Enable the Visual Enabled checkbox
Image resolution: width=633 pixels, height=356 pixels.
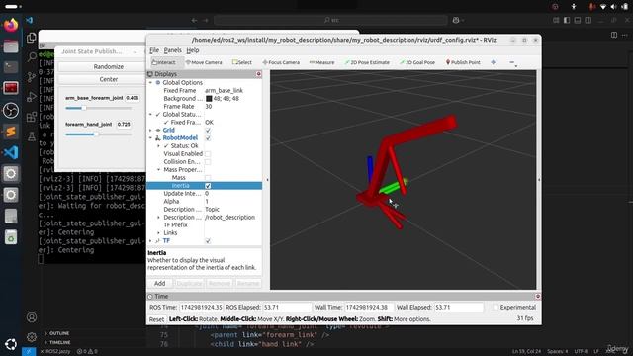click(x=208, y=154)
